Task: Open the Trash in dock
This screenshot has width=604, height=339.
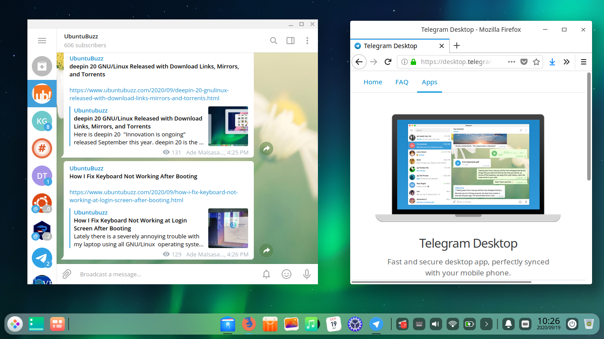Action: 589,324
